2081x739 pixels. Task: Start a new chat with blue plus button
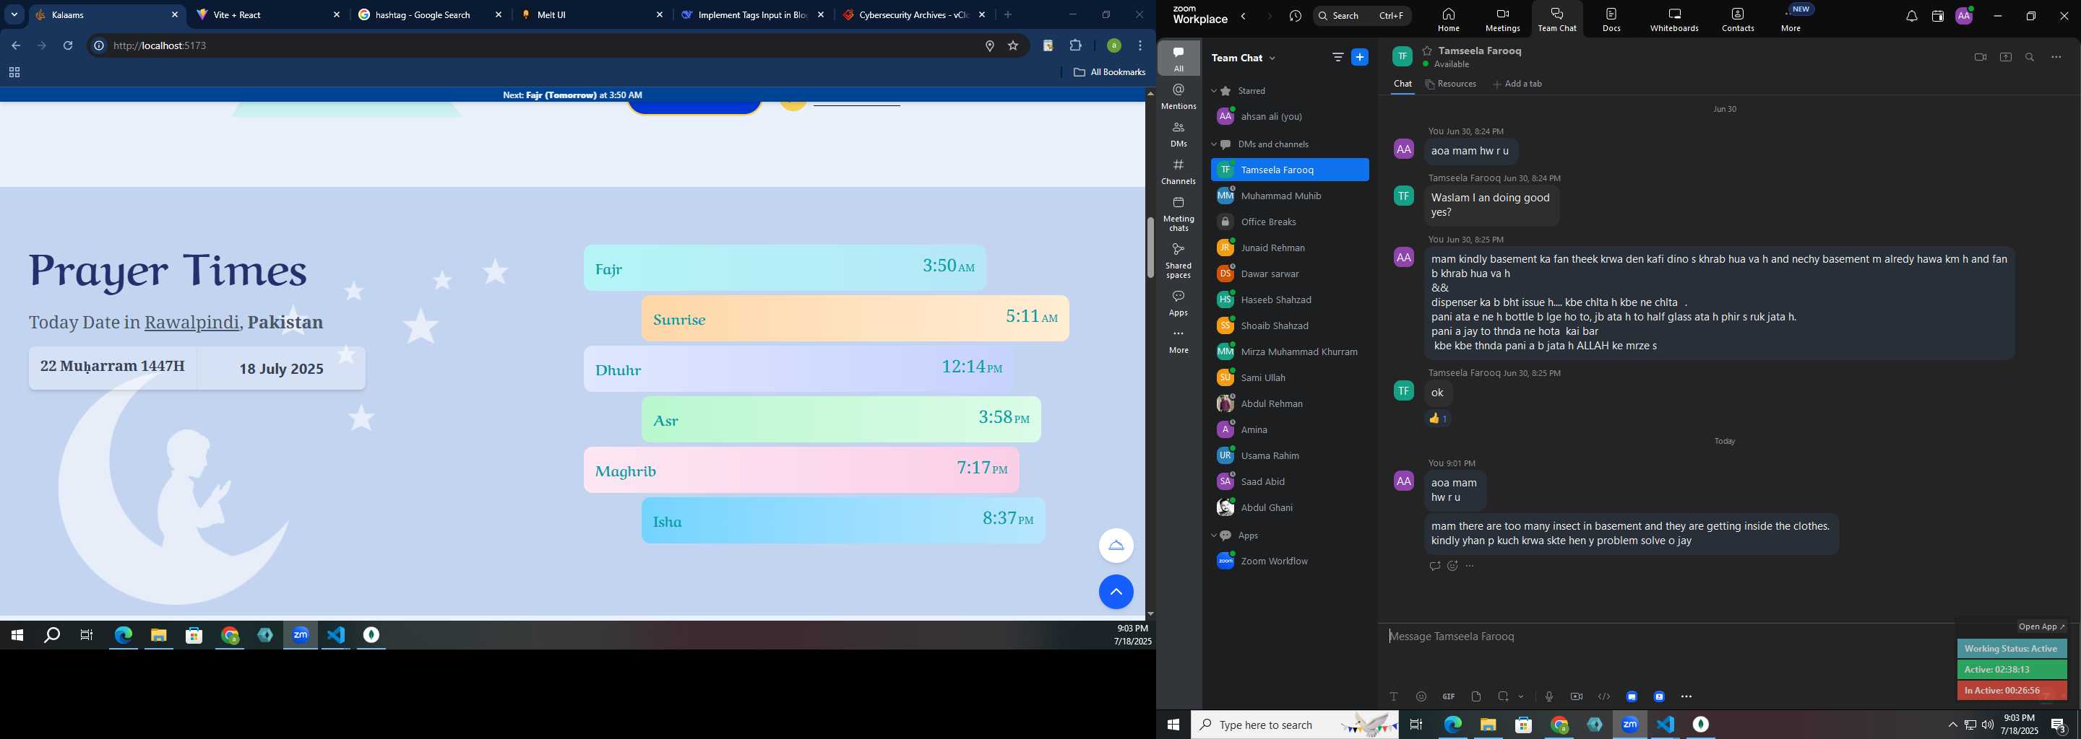pos(1361,57)
